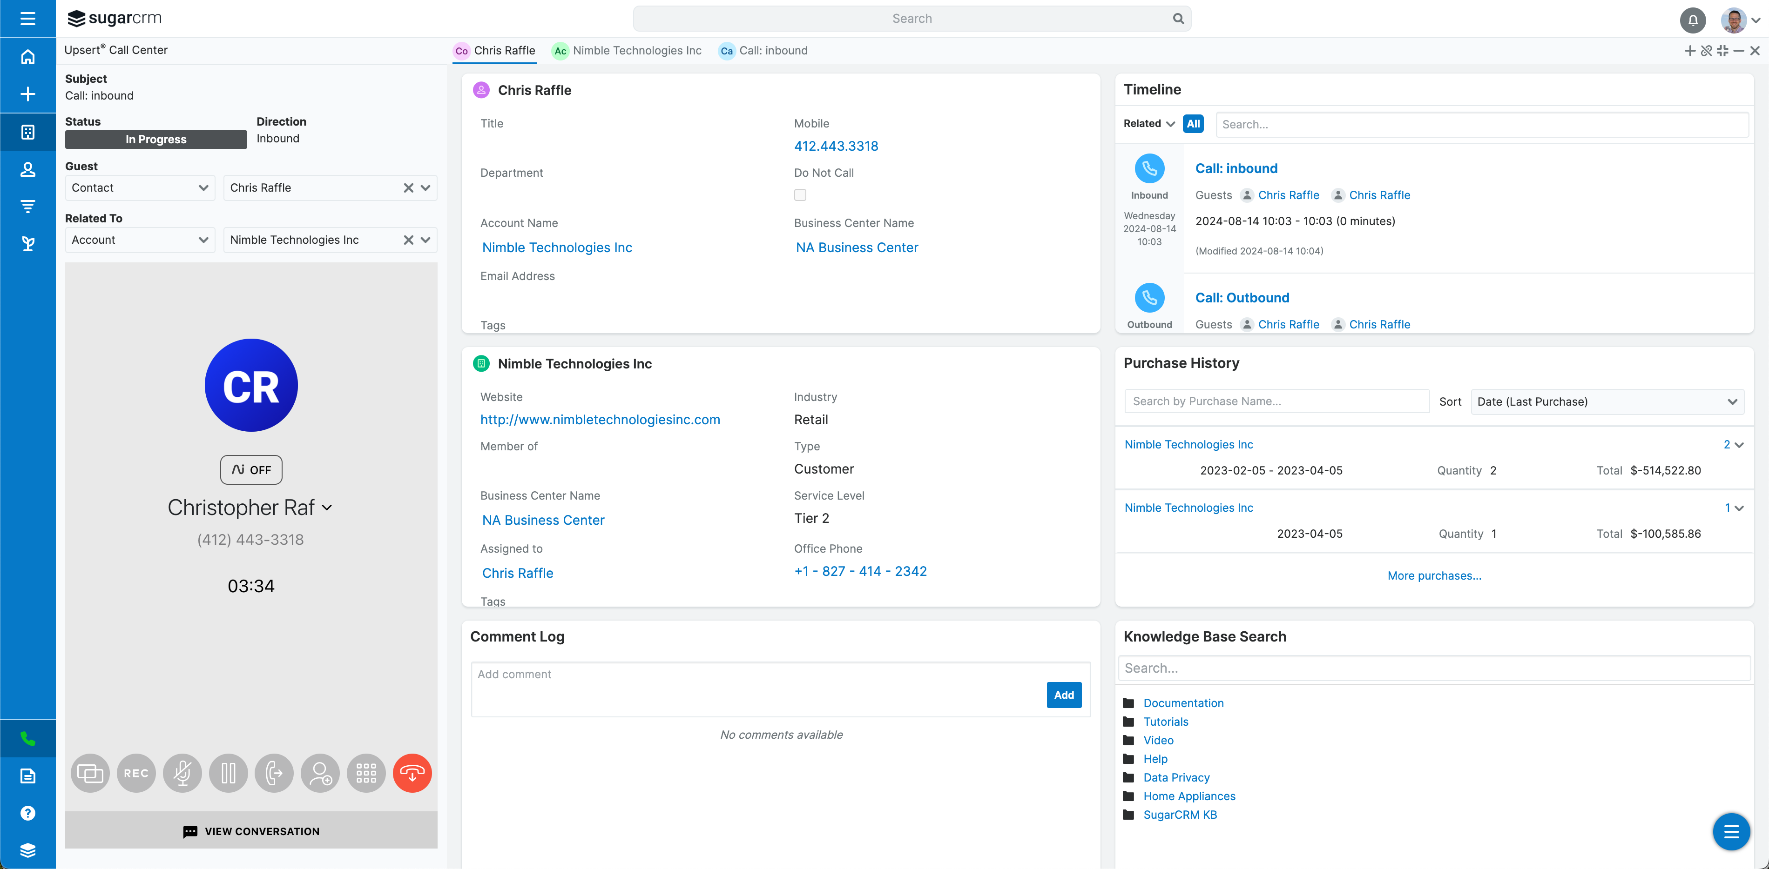Click the Knowledge Base Search field
Image resolution: width=1769 pixels, height=869 pixels.
coord(1434,668)
